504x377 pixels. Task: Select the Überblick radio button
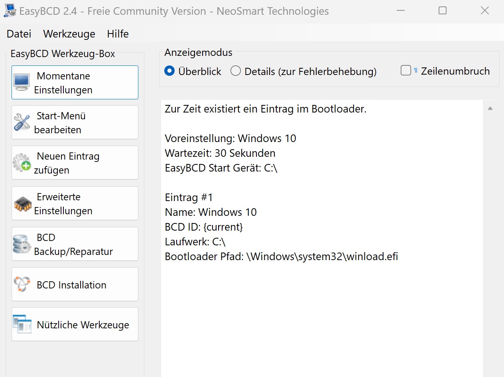click(x=169, y=71)
